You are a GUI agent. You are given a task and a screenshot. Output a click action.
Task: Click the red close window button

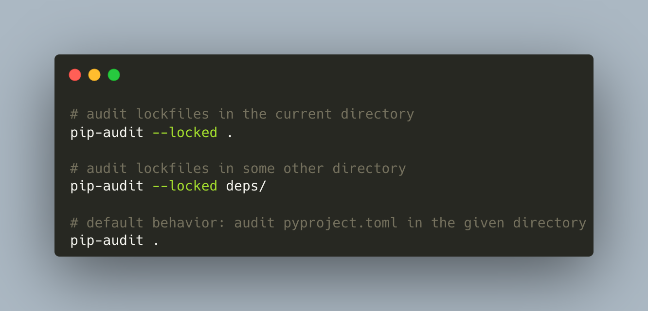tap(75, 75)
